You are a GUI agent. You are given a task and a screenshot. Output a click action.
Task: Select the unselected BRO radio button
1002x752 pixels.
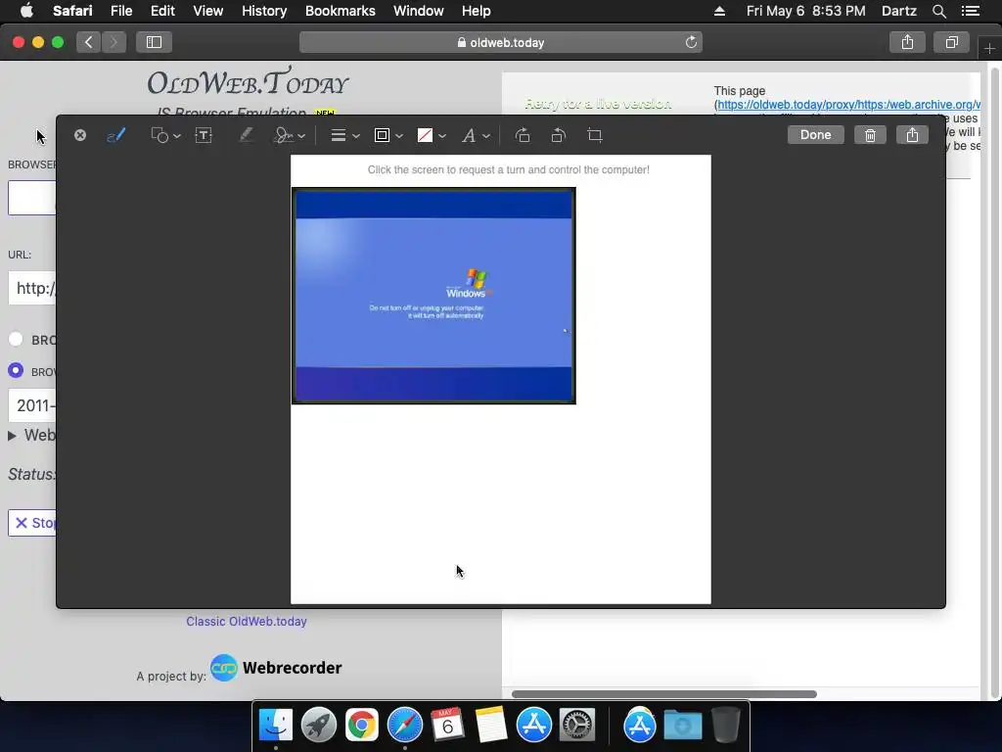(x=16, y=339)
